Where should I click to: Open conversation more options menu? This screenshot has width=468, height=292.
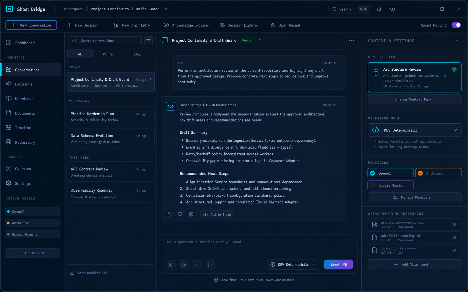351,40
